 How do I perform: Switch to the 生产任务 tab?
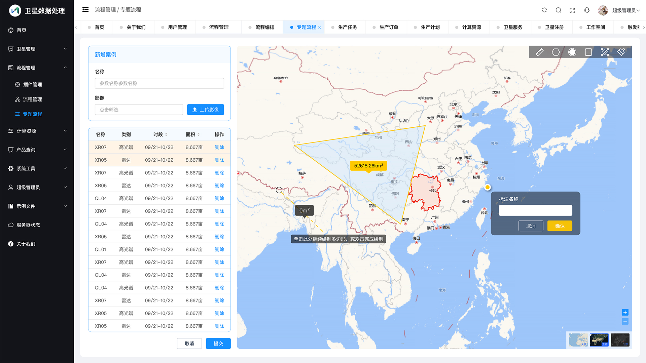[x=345, y=27]
